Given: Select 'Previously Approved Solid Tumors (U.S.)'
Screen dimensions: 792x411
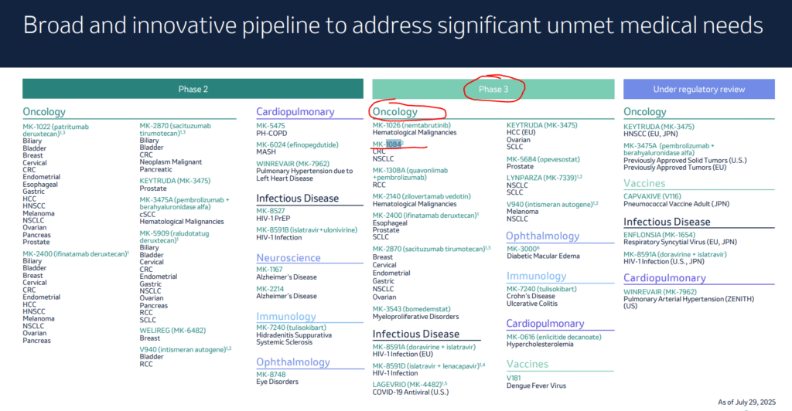Looking at the screenshot, I should pos(685,161).
